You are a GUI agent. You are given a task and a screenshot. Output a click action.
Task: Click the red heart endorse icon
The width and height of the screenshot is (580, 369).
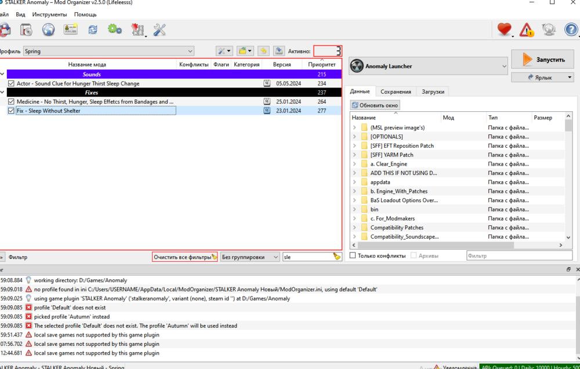504,30
